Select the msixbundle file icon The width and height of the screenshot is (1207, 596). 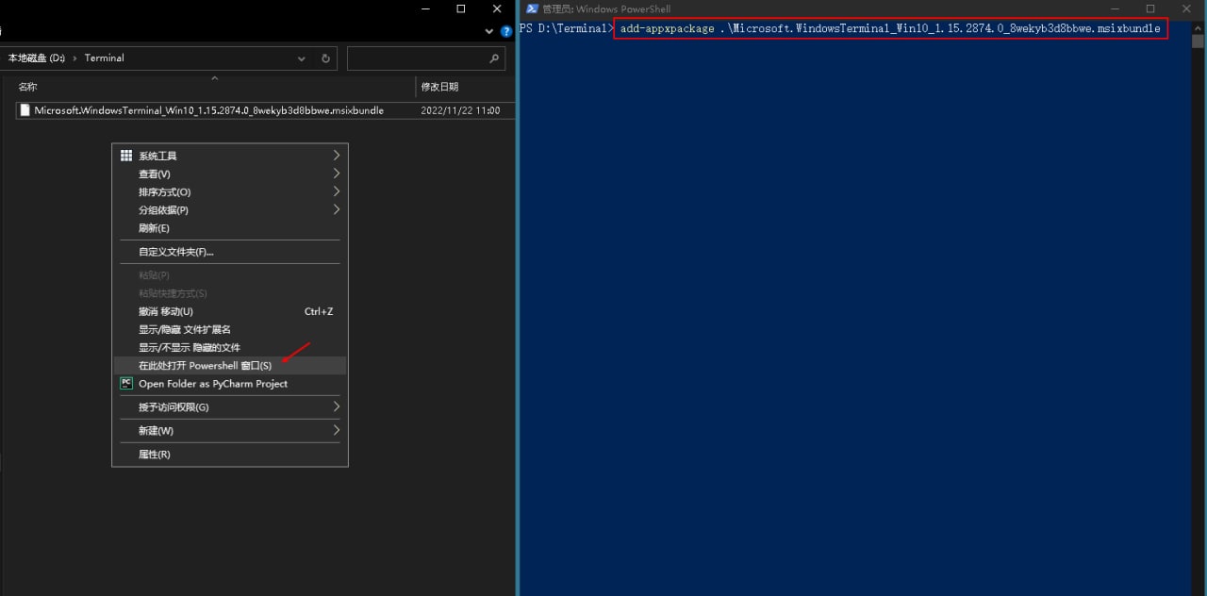tap(25, 110)
